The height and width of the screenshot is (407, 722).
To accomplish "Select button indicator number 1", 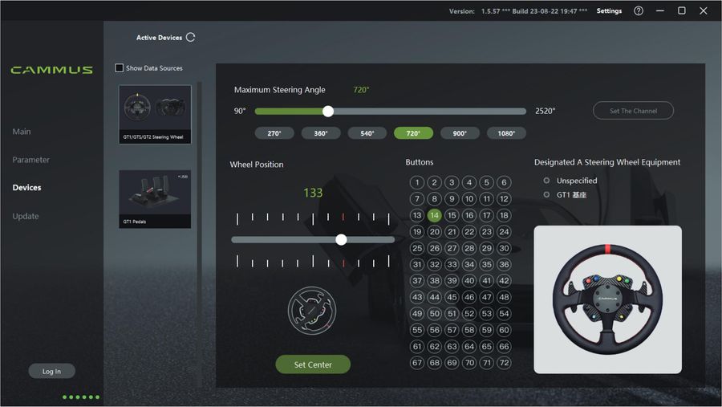I will pos(416,182).
